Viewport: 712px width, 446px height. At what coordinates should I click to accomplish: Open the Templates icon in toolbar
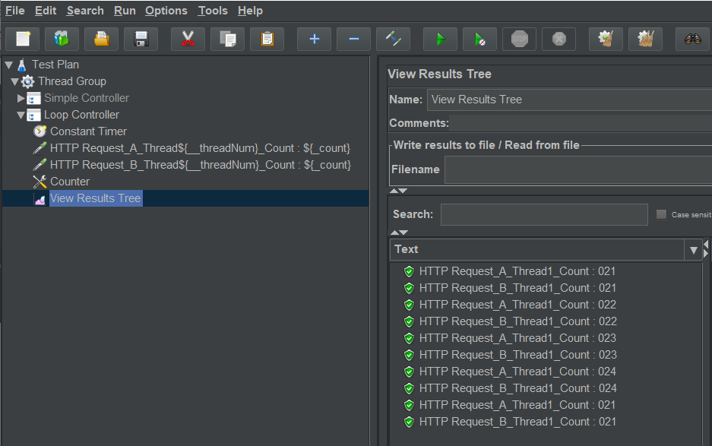click(x=62, y=39)
